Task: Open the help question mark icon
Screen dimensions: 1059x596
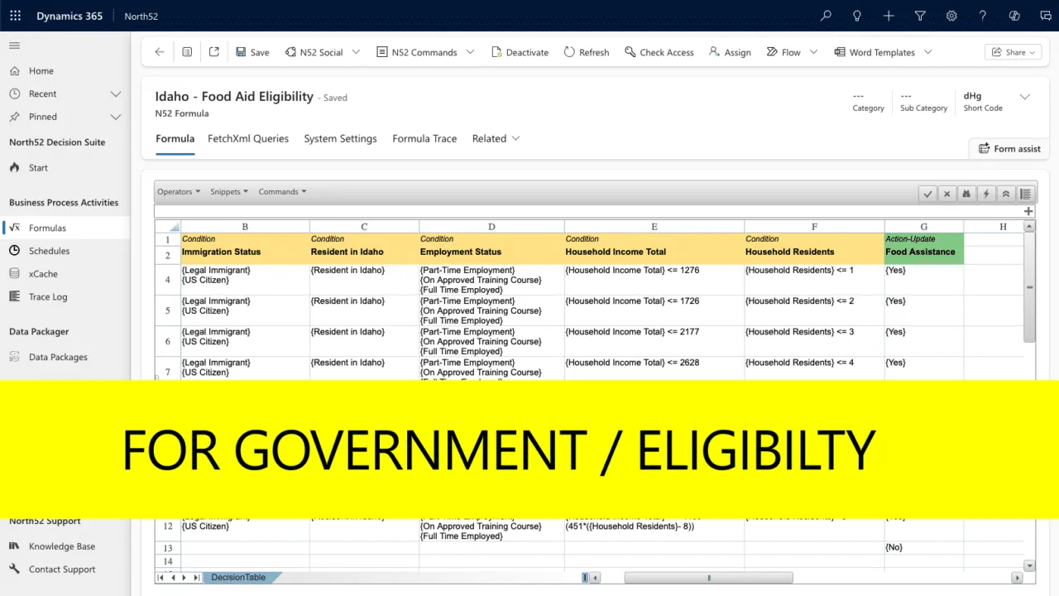Action: (x=983, y=16)
